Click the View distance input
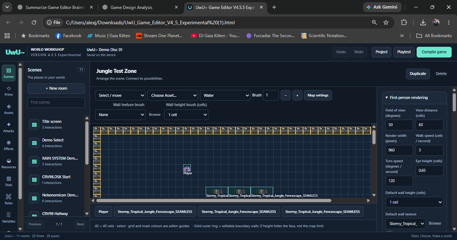457x240 pixels. click(430, 125)
